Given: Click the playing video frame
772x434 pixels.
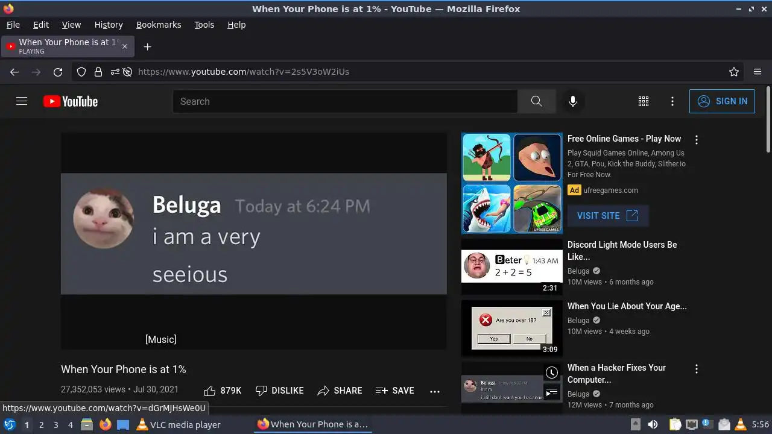Looking at the screenshot, I should coord(254,241).
